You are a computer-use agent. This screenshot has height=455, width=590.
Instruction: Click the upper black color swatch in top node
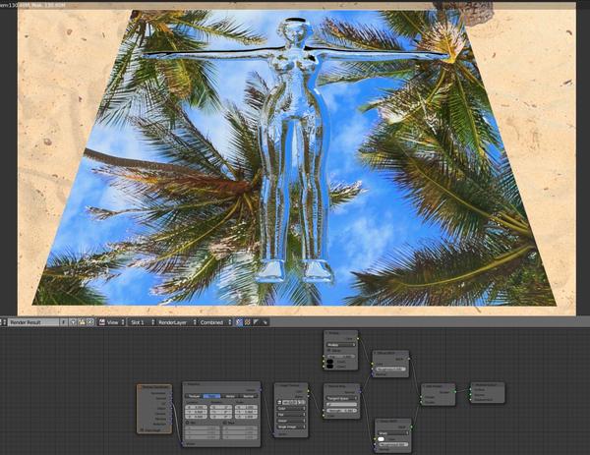click(x=330, y=362)
